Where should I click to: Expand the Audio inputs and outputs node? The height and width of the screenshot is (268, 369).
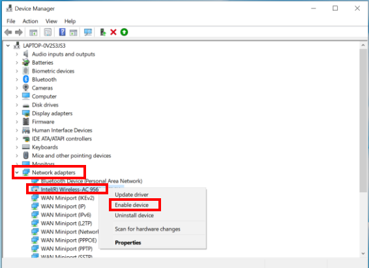pos(17,54)
